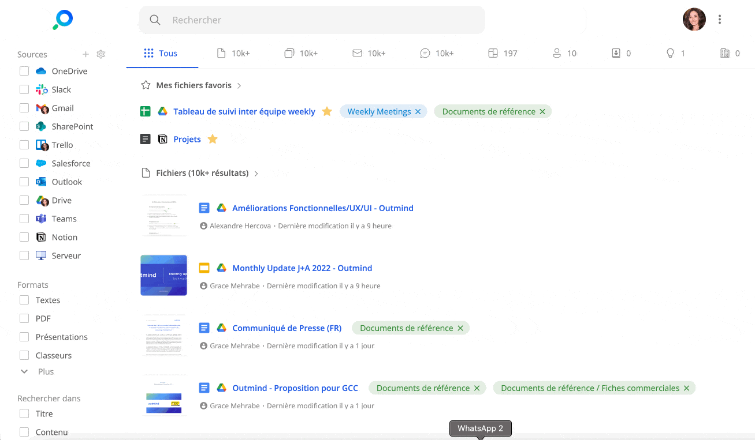Open the emails results tab showing 10k+
Viewport: 755px width, 440px height.
coord(369,52)
